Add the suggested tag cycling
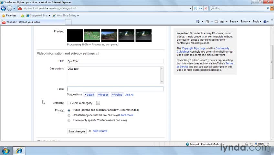Viewport: 274px width, 155px height. click(117, 95)
